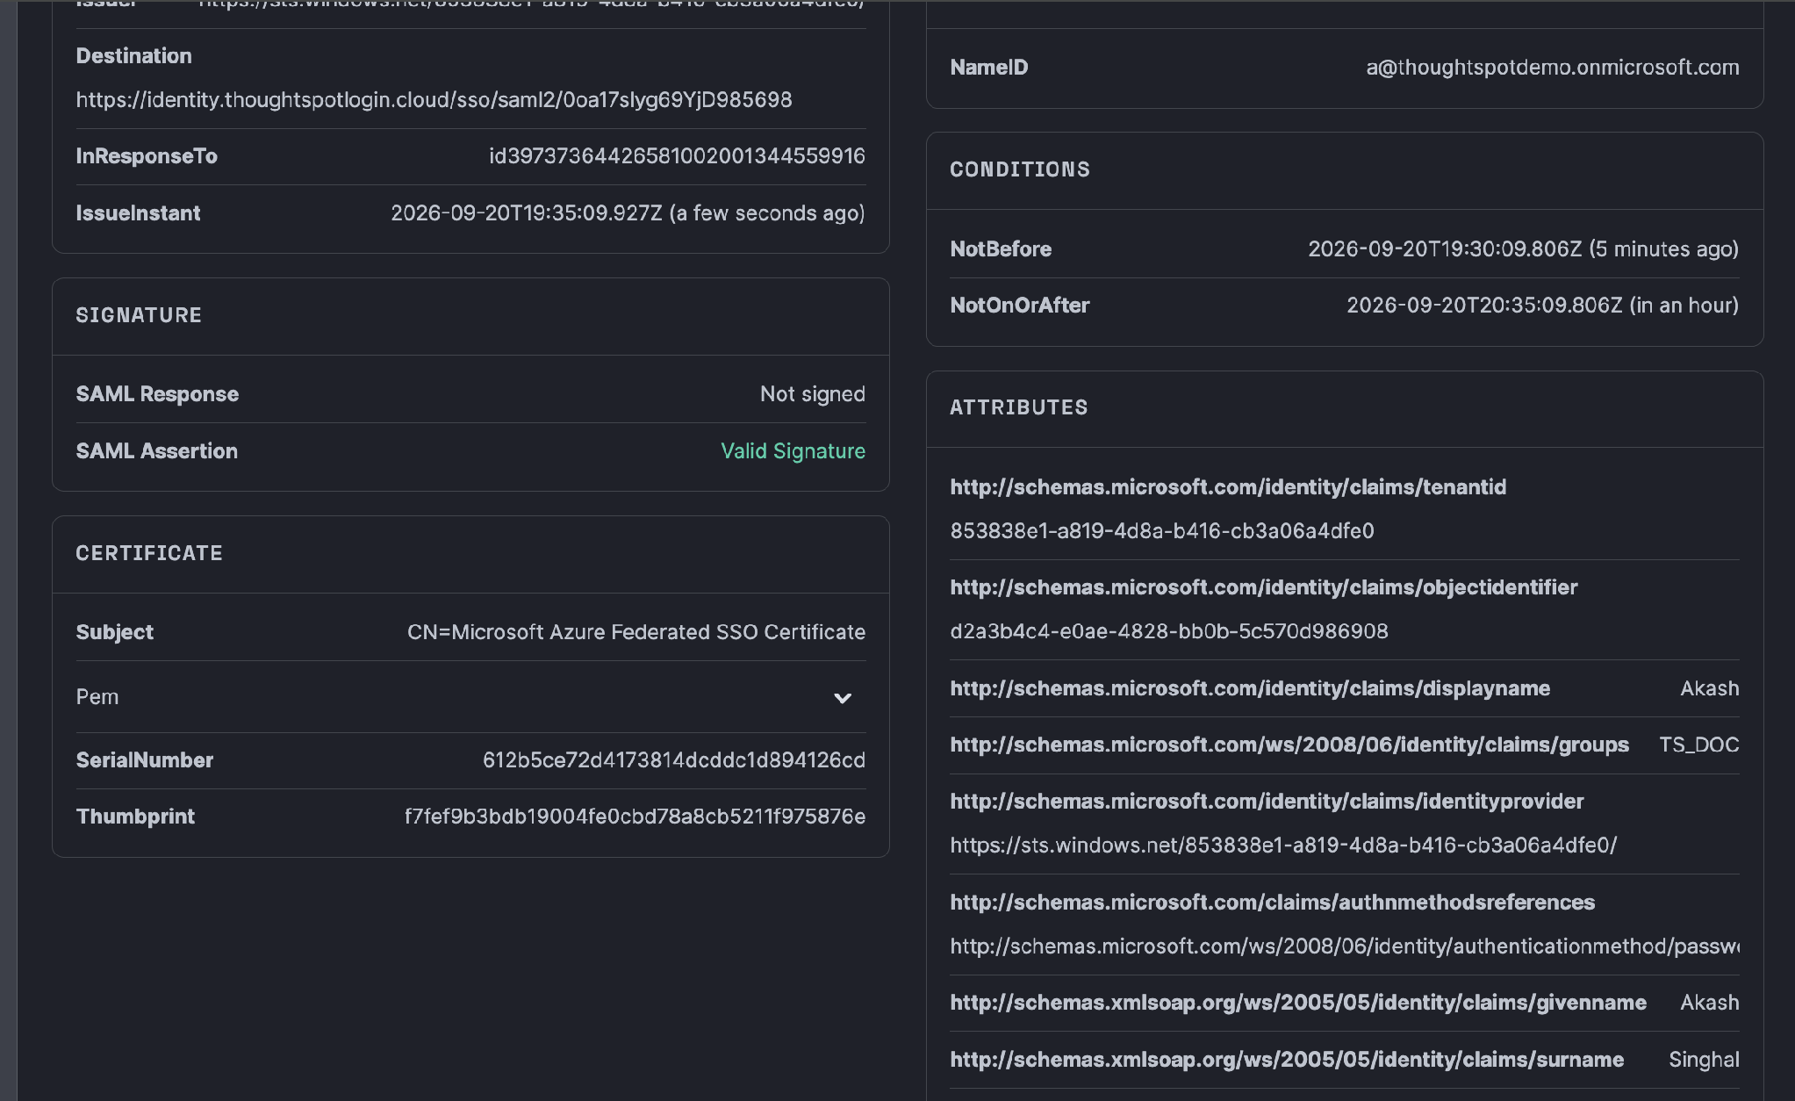Select the SerialNumber value 612b5ce72d…
Screen dimensions: 1795x1101
click(x=674, y=760)
